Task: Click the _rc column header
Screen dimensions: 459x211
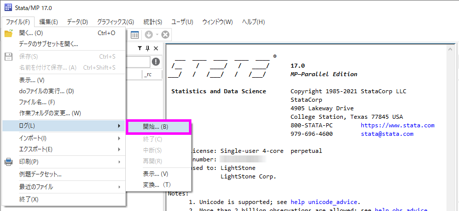Action: pyautogui.click(x=152, y=75)
